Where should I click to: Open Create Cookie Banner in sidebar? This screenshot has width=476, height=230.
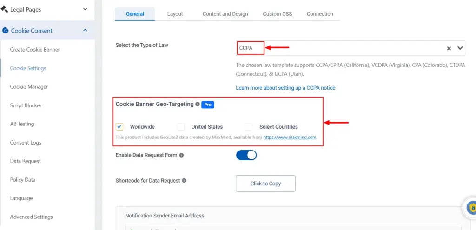point(35,49)
